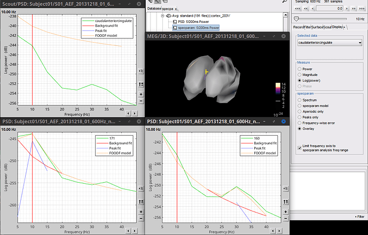The image size is (368, 235).
Task: Go to previous sample with < button
Action: (312, 9)
